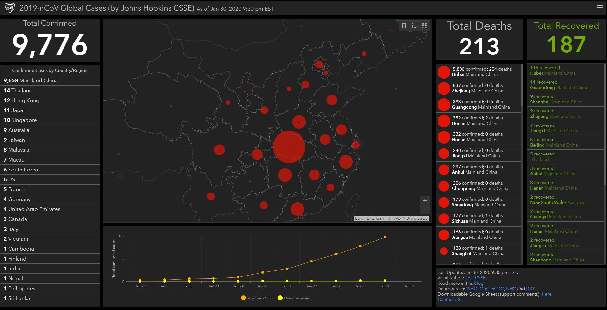Click Jan 27 Mainland China data point
Viewport: 607px width, 310px height.
click(x=311, y=261)
